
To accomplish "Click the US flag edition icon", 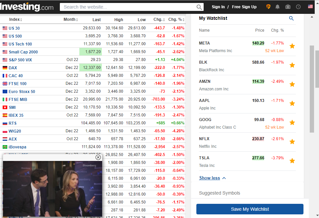I will [x=310, y=7].
